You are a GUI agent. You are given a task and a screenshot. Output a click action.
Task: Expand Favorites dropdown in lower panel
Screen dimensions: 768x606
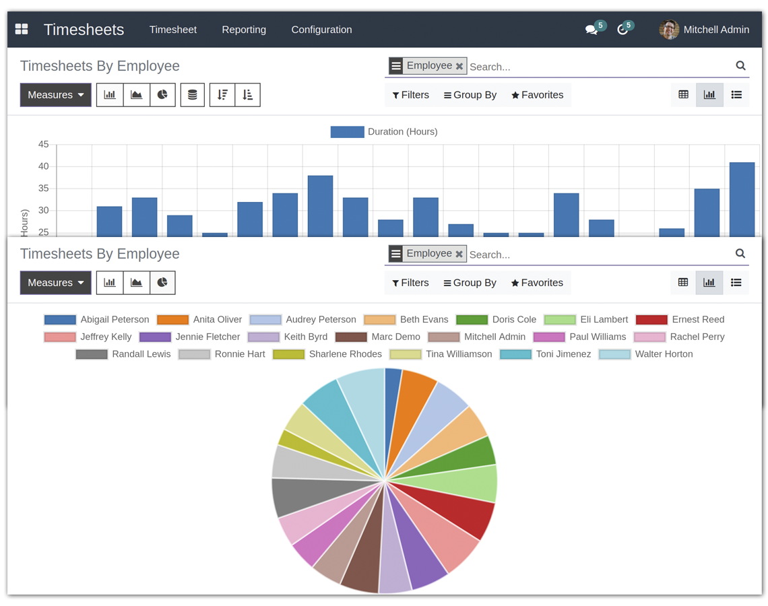537,283
